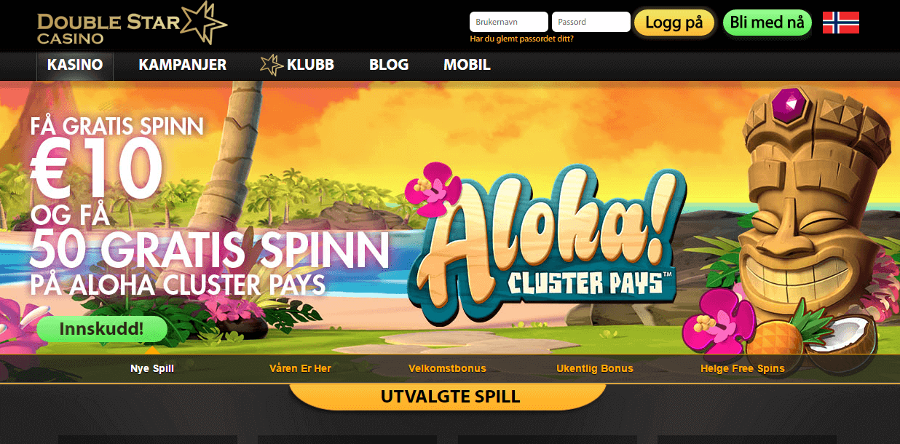Open the Kasino menu item

click(x=75, y=65)
